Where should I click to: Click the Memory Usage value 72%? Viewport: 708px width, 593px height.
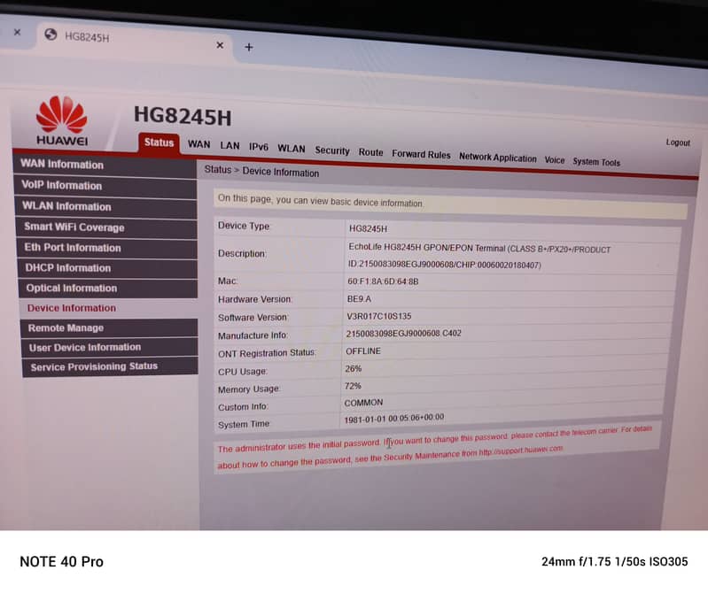[x=353, y=386]
